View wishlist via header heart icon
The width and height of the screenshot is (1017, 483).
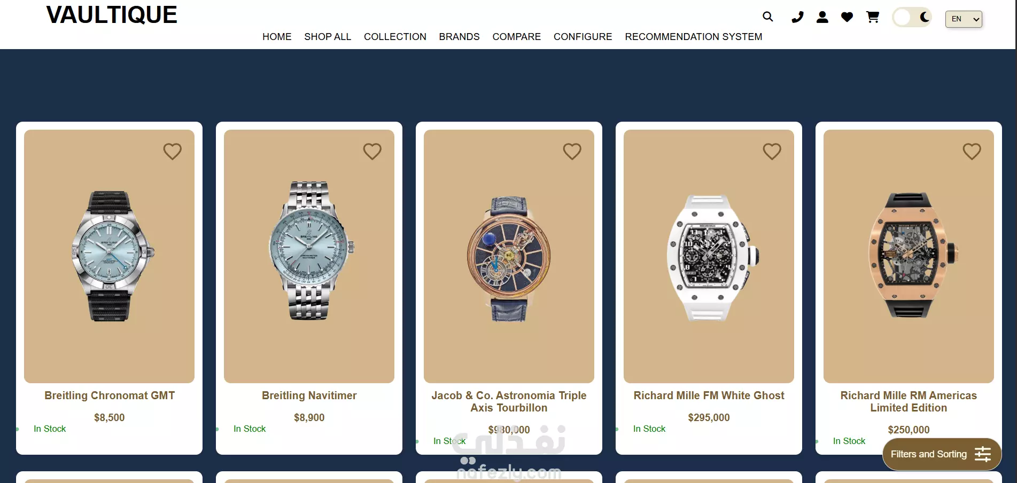[x=847, y=17]
